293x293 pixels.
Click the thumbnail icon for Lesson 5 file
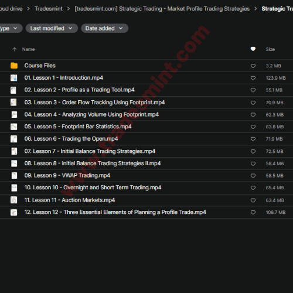point(14,127)
